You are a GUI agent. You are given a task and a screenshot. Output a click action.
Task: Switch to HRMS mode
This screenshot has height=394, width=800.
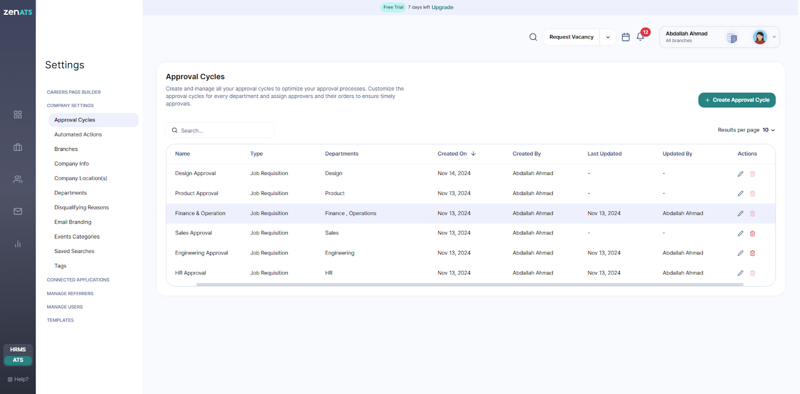(18, 349)
